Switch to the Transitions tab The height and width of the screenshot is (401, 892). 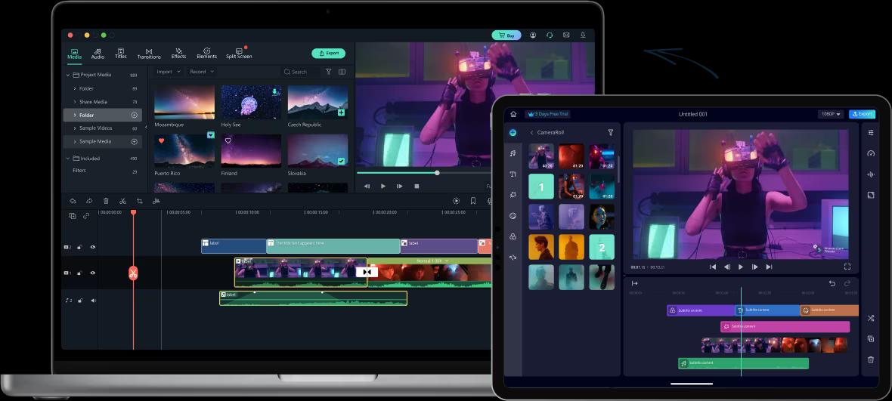(x=148, y=54)
